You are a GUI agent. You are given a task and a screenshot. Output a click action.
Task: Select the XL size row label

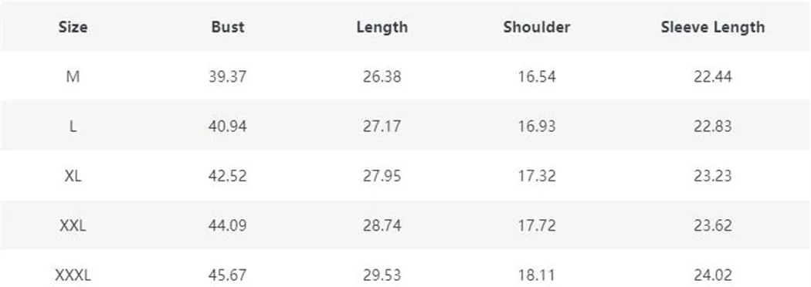73,176
